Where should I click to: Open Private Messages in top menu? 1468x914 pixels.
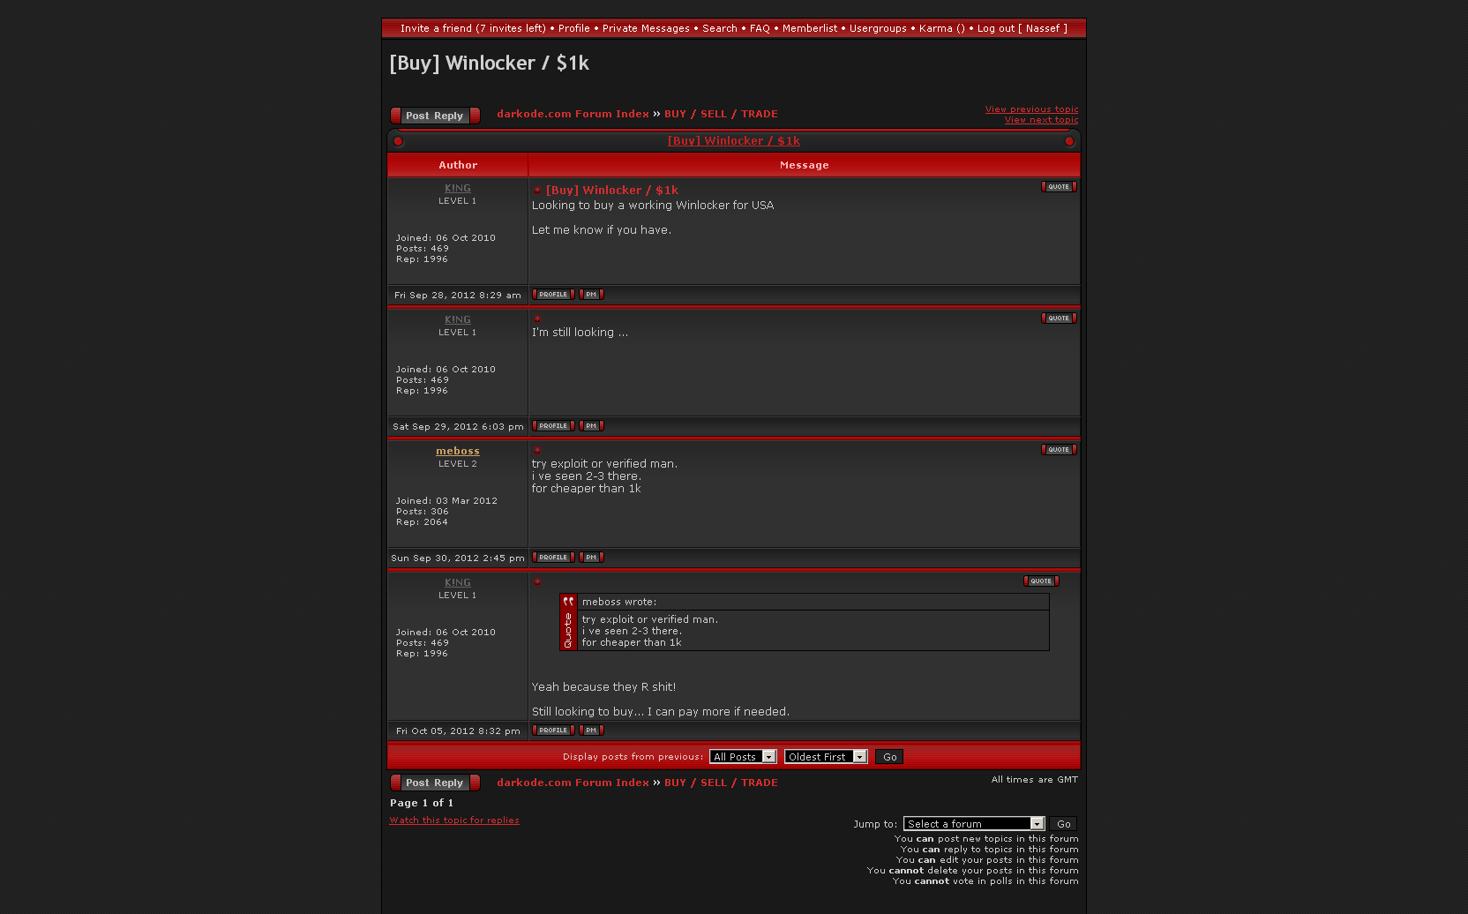point(646,28)
